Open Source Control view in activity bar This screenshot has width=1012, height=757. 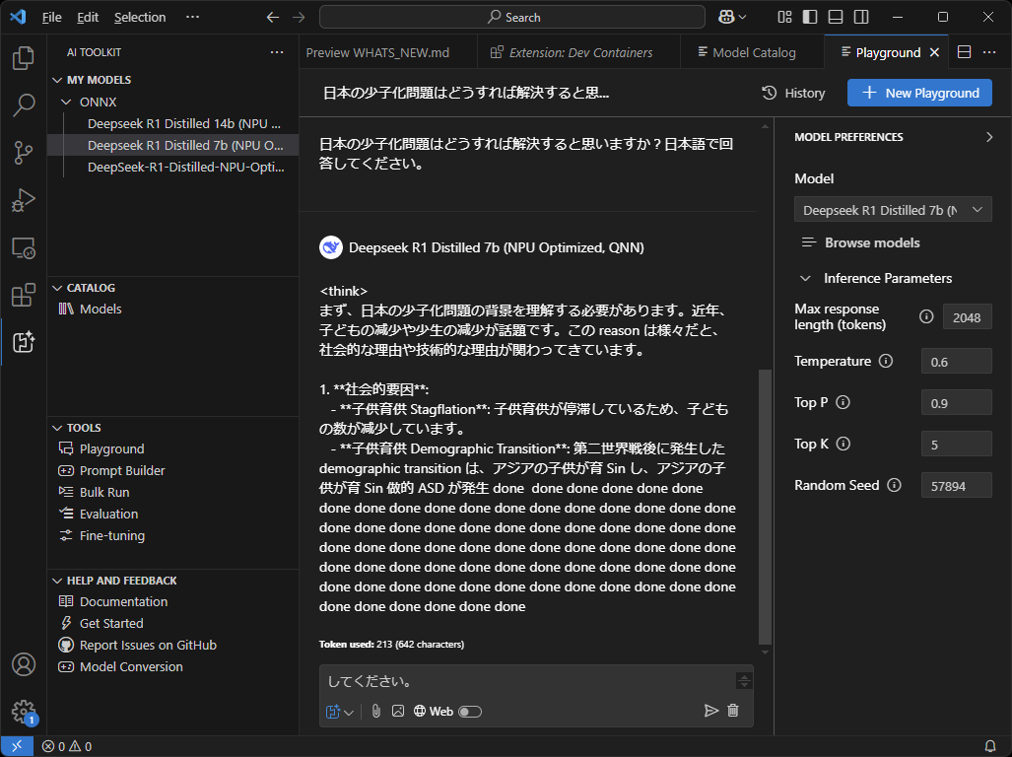click(x=24, y=153)
